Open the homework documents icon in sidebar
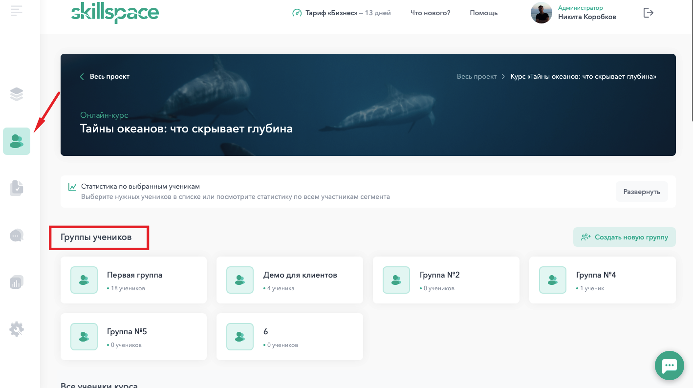 tap(17, 188)
